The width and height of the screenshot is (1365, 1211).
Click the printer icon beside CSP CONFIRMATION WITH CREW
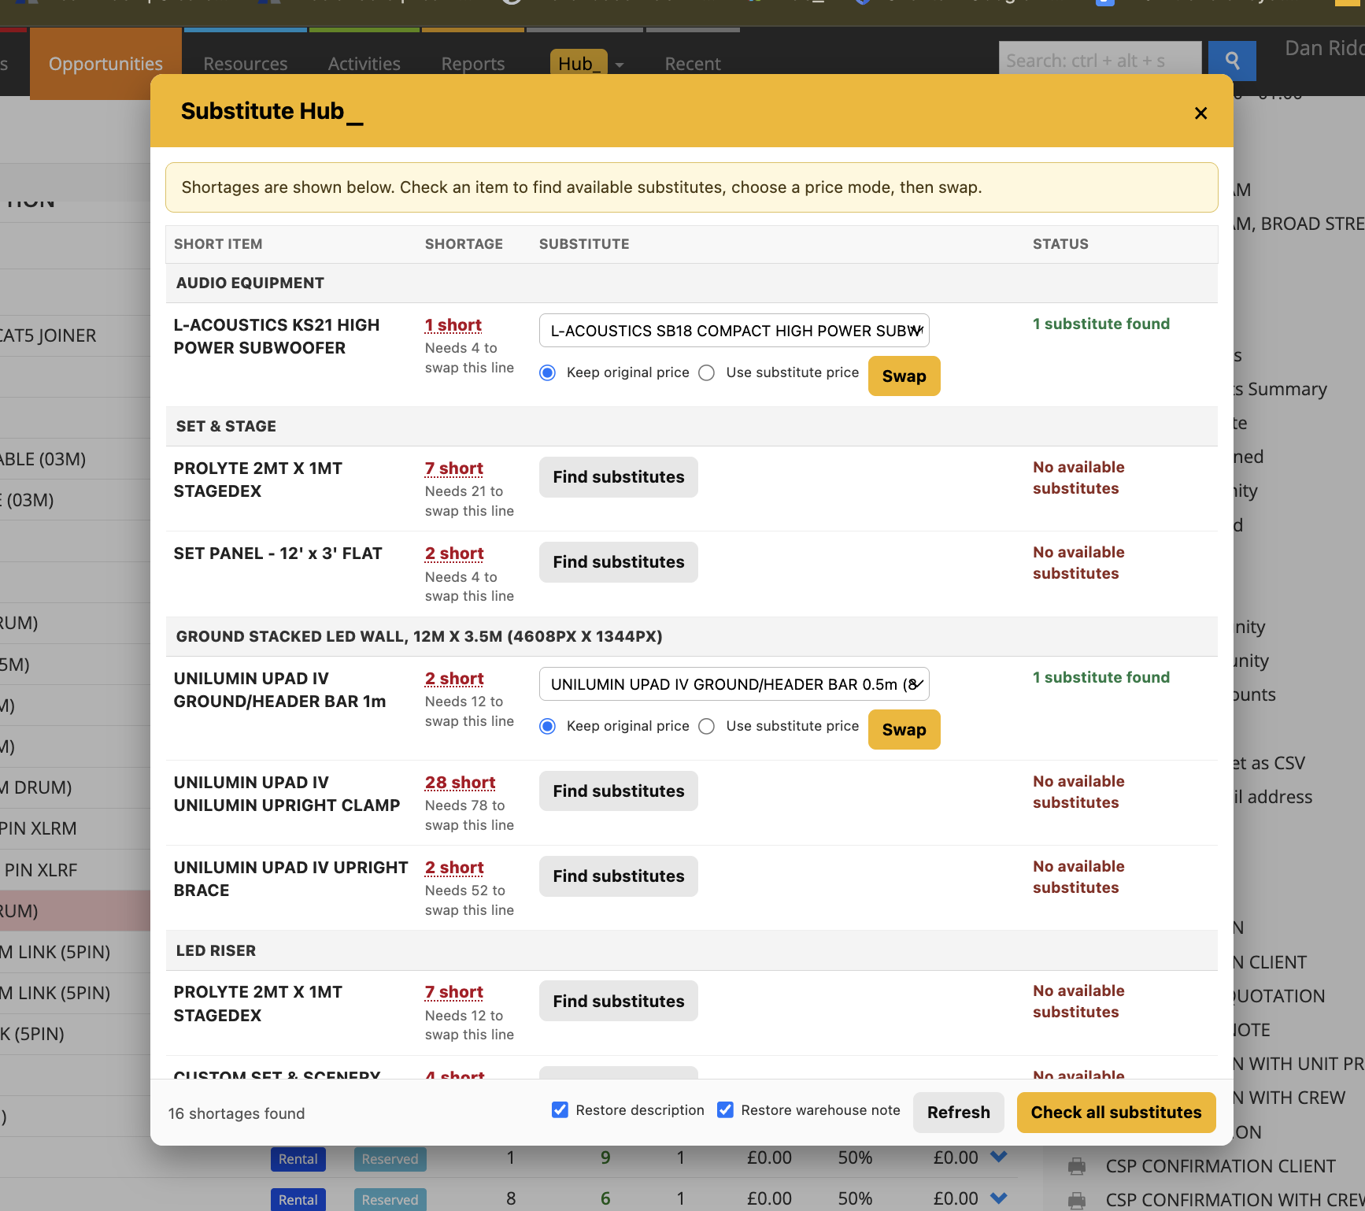(x=1077, y=1200)
